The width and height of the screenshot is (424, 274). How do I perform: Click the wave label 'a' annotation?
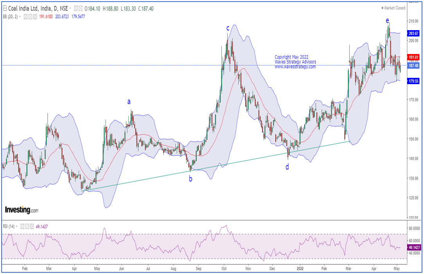(129, 102)
